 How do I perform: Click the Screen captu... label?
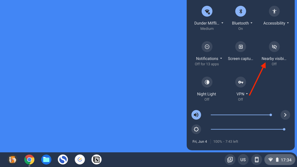point(241,58)
